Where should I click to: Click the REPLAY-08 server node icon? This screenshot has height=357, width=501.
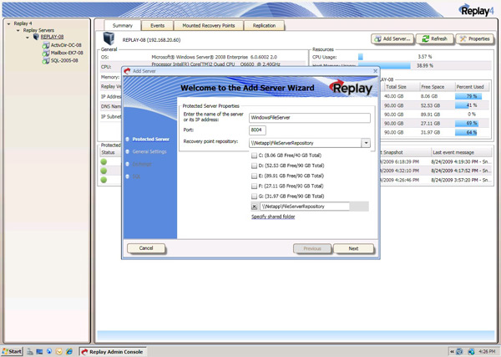click(35, 37)
